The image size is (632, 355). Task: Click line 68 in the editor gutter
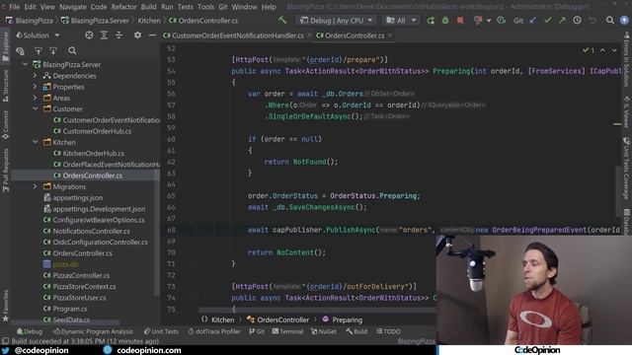pyautogui.click(x=172, y=230)
